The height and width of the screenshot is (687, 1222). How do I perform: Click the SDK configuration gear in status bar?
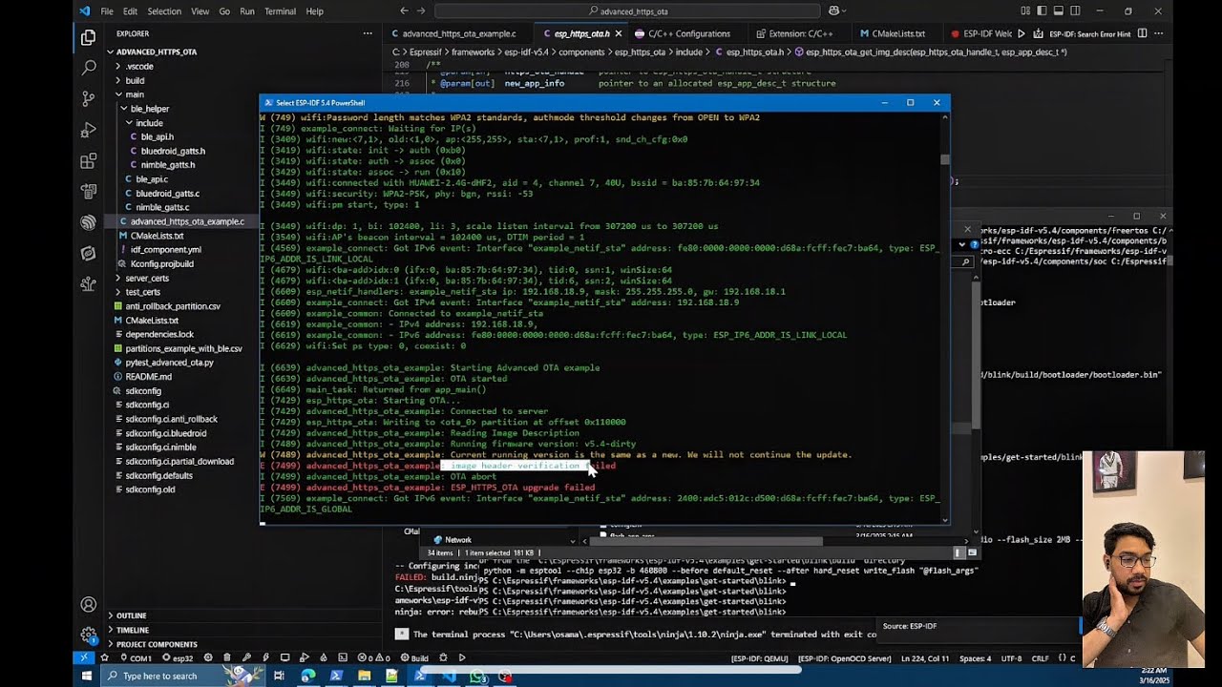[208, 658]
